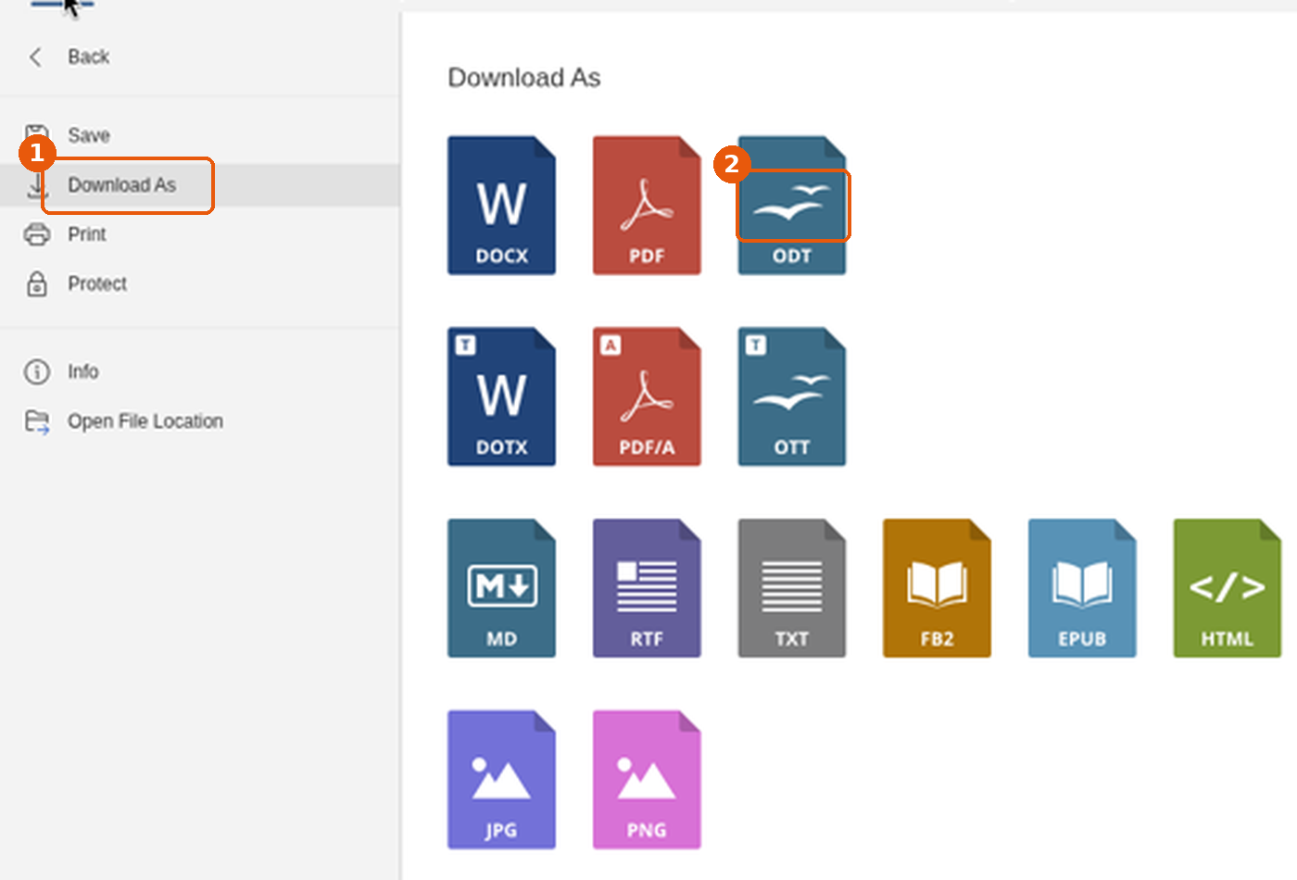Image resolution: width=1297 pixels, height=880 pixels.
Task: Export as PDF/A archive format
Action: (x=647, y=396)
